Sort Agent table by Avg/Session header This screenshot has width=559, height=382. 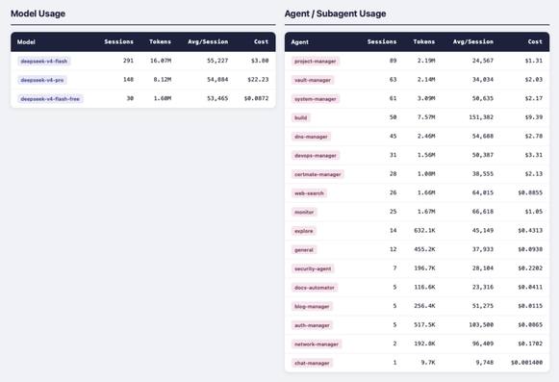473,41
